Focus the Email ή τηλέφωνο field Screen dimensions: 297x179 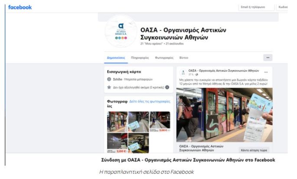click(x=256, y=7)
